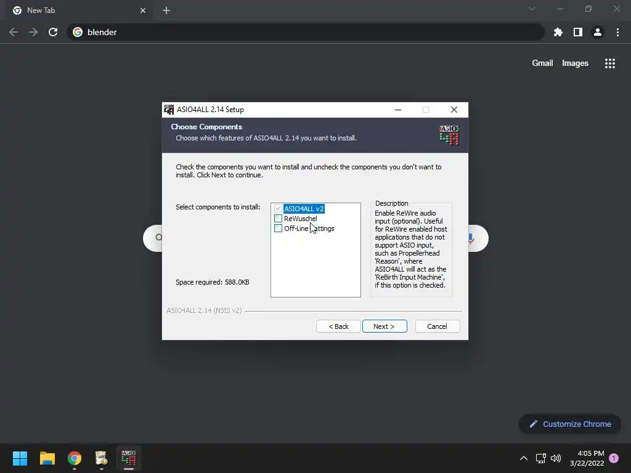Open the notification badge in taskbar
631x473 pixels.
(614, 458)
